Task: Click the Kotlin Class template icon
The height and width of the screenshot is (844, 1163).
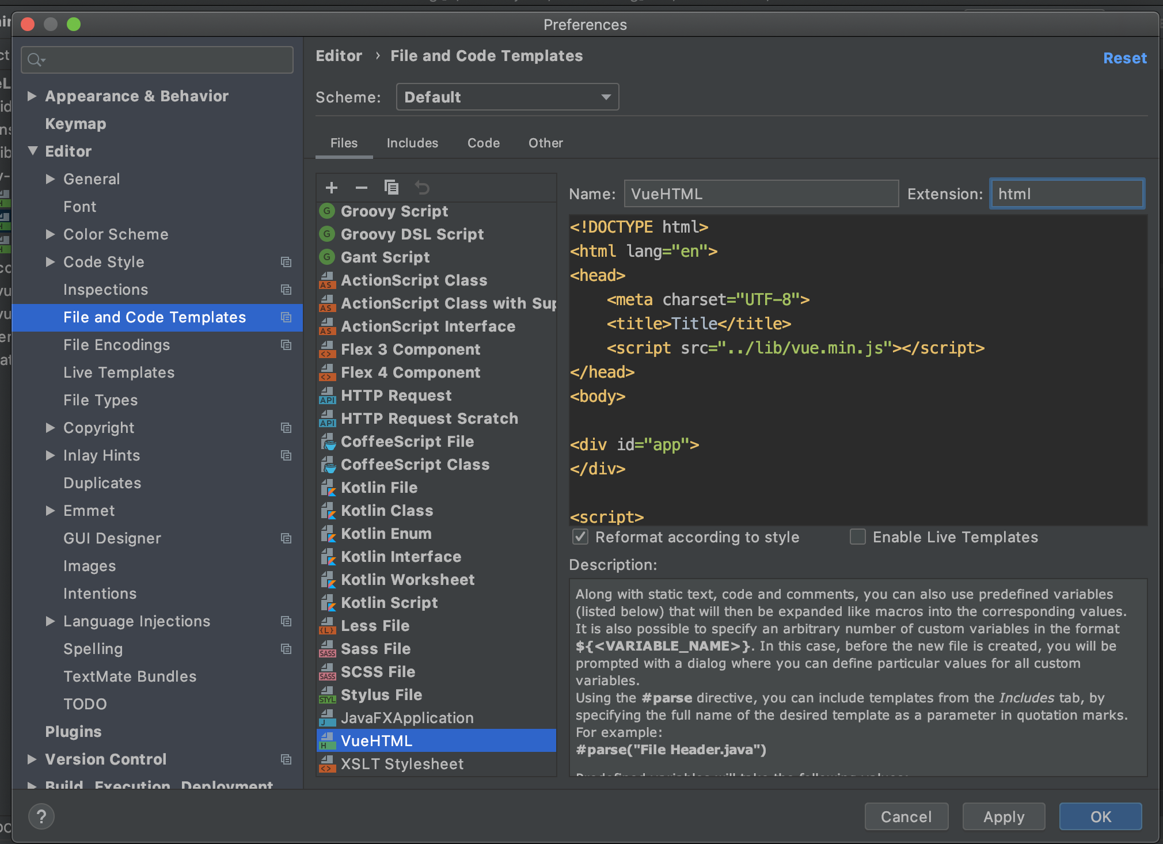Action: pos(328,511)
